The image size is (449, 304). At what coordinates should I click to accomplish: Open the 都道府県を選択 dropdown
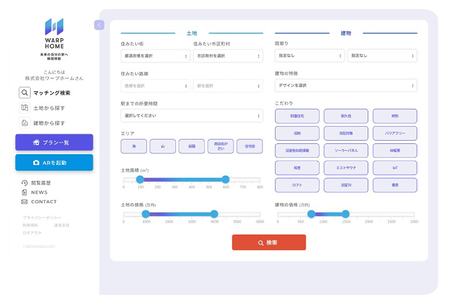point(155,56)
